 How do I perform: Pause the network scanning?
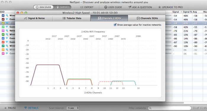[10, 108]
